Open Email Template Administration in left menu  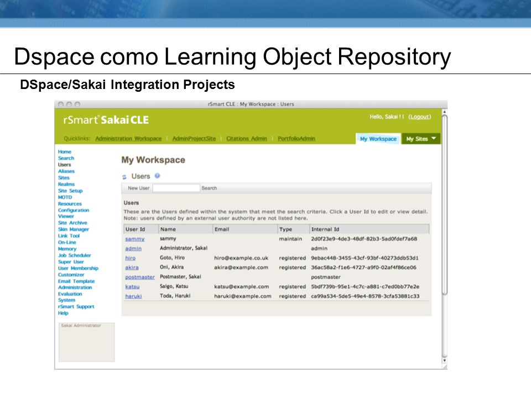[76, 284]
